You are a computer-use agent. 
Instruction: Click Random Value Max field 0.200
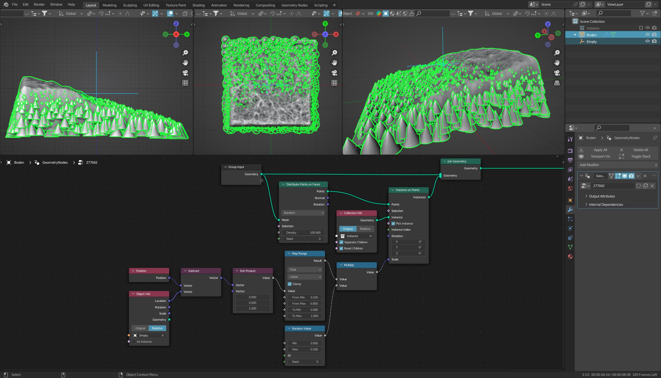pyautogui.click(x=305, y=349)
